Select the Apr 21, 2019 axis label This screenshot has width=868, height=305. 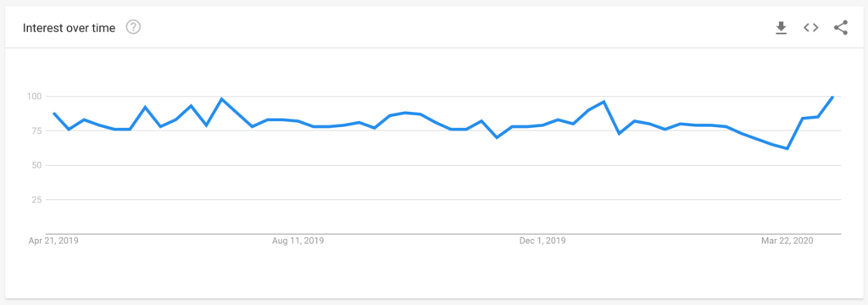pos(53,241)
